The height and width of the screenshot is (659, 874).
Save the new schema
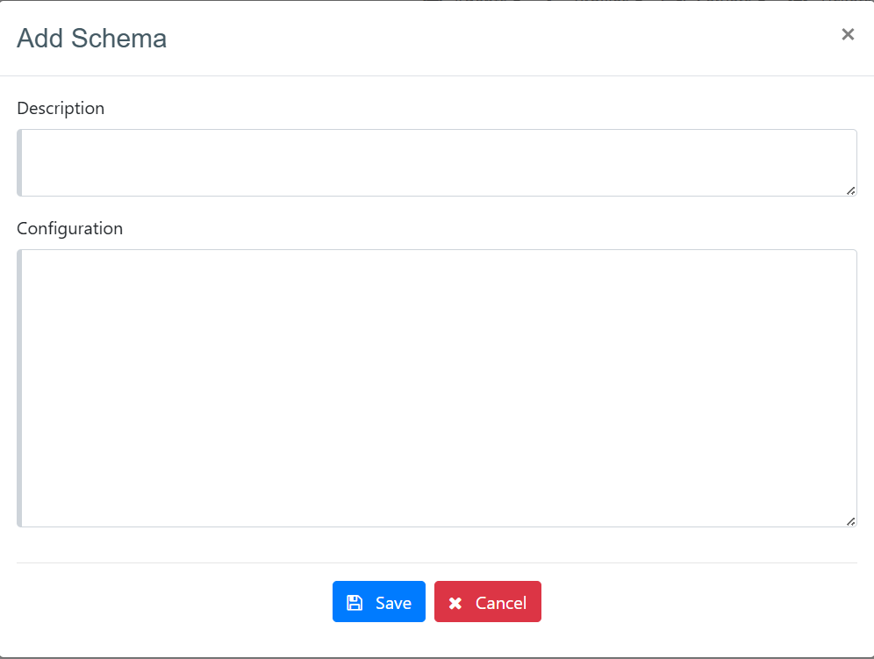pyautogui.click(x=379, y=602)
